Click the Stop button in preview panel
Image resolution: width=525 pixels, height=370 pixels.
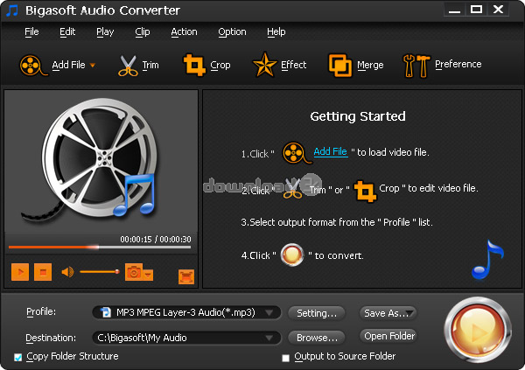coord(43,271)
